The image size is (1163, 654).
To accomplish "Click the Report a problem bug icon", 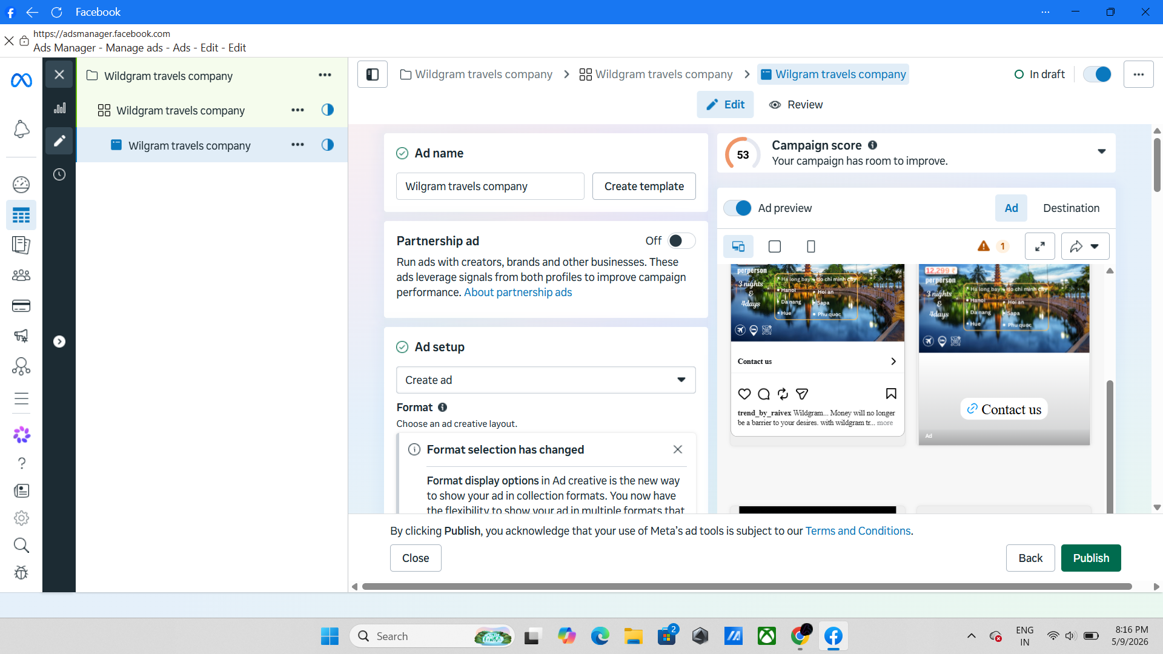I will (x=21, y=573).
